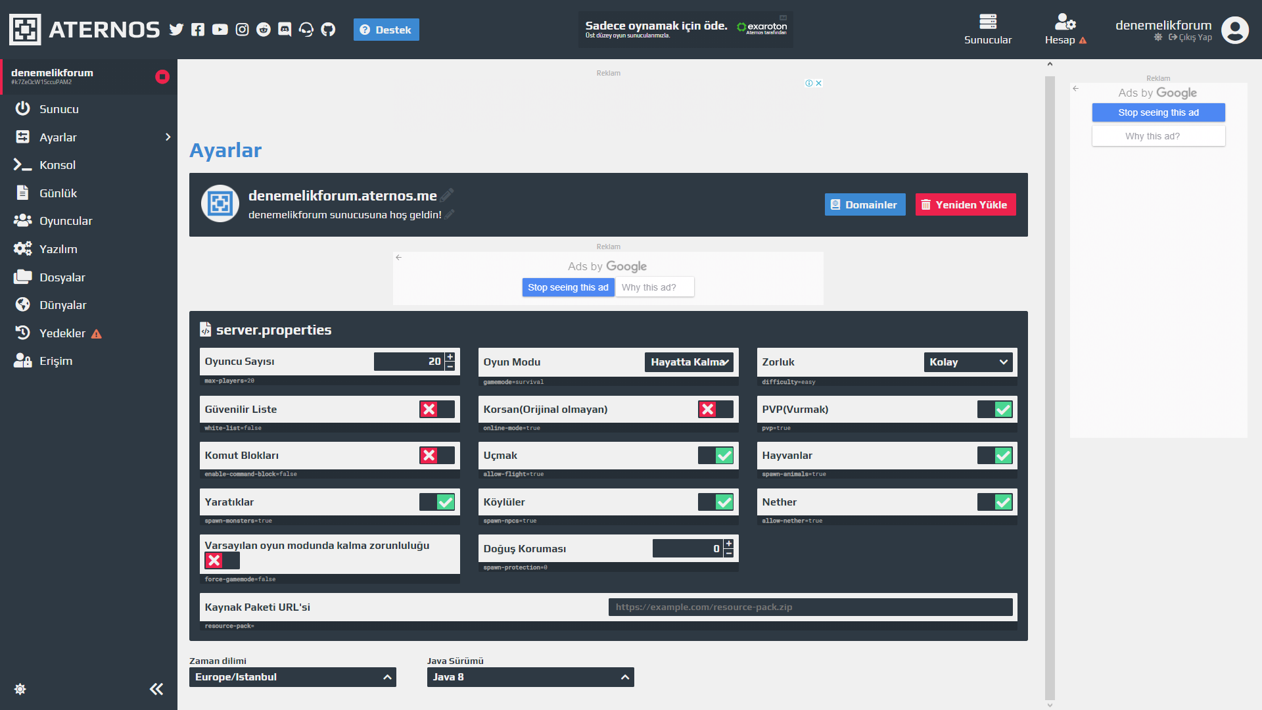The width and height of the screenshot is (1262, 710).
Task: Increase Doğuş Koruması with plus
Action: [729, 544]
